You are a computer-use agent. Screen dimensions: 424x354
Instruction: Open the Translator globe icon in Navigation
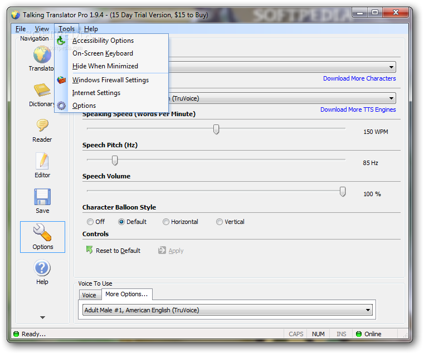point(42,54)
